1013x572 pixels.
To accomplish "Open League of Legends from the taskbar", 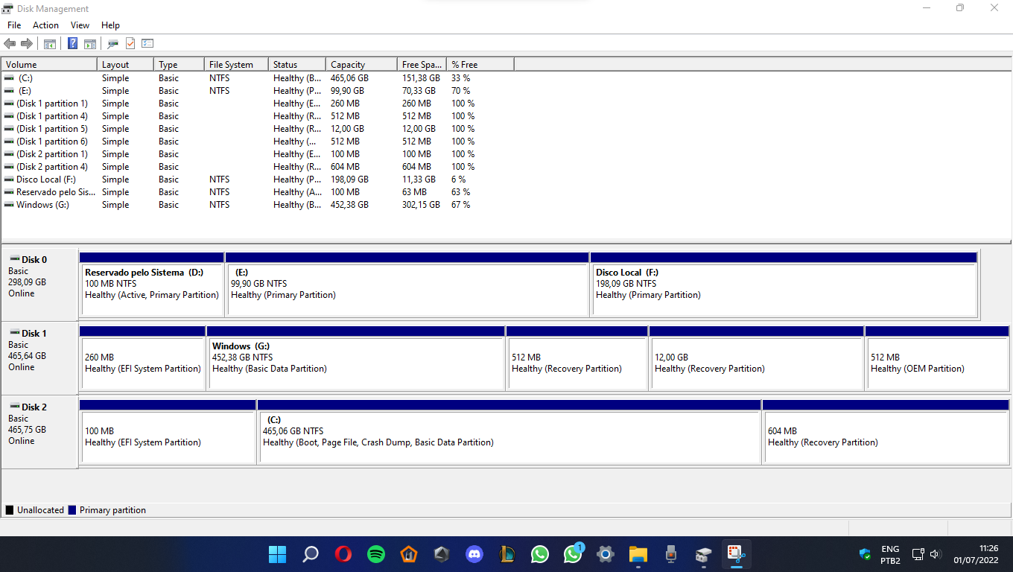I will point(507,554).
